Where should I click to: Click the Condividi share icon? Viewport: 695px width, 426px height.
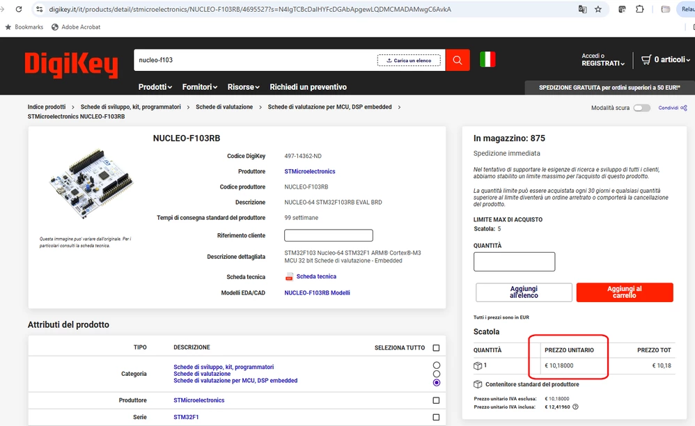point(683,108)
